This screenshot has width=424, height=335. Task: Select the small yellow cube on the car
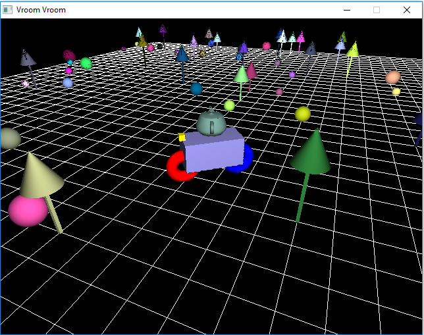(182, 138)
